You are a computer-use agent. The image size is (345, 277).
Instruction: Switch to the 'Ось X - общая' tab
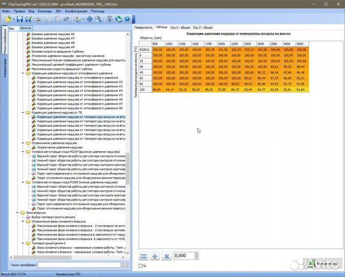180,27
